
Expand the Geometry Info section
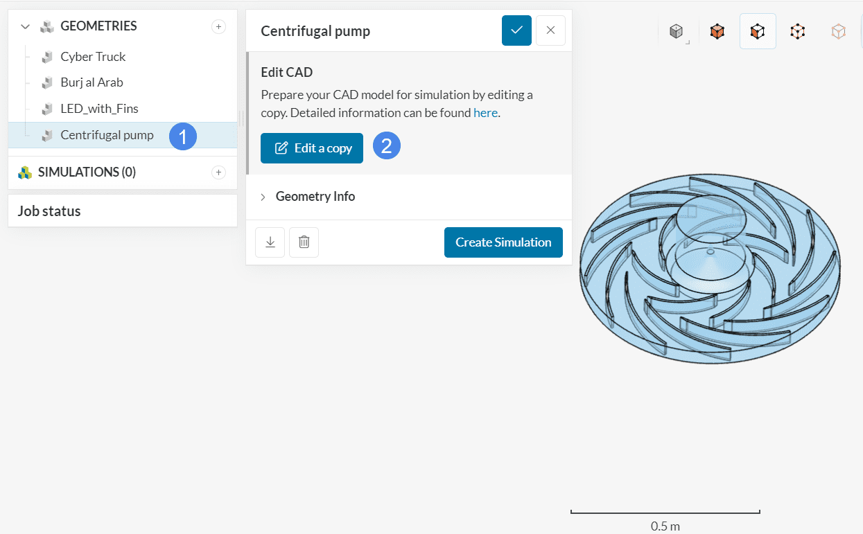pyautogui.click(x=315, y=197)
